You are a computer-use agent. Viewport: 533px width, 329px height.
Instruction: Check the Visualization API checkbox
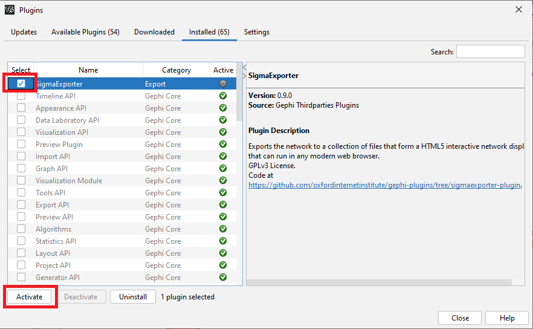21,132
